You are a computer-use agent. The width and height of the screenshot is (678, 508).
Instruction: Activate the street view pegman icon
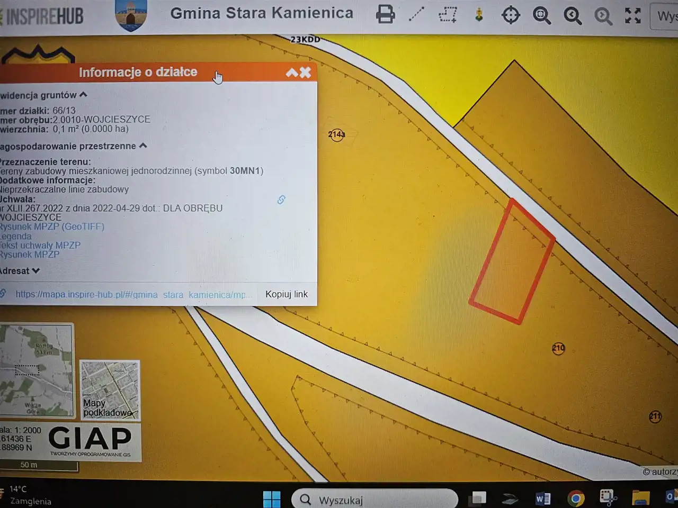coord(479,14)
